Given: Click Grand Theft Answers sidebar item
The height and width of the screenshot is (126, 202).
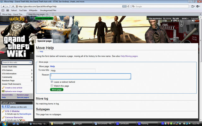Looking at the screenshot, I should pos(11,84).
